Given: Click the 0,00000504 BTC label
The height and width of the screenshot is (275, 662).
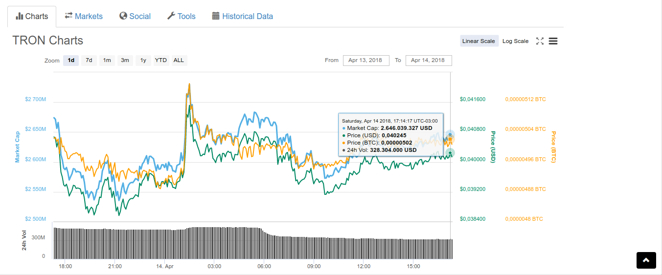Looking at the screenshot, I should 525,129.
